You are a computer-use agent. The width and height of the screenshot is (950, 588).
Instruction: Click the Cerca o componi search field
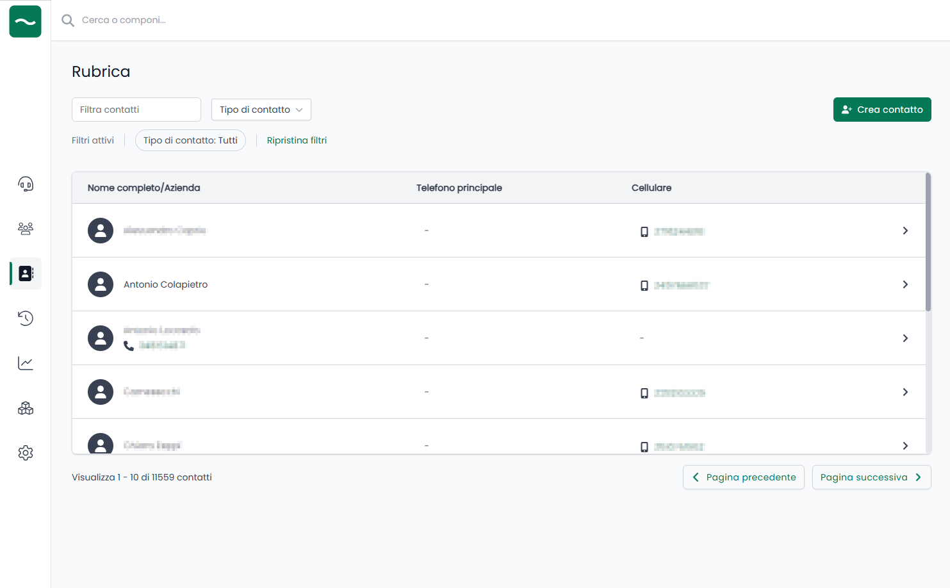pos(256,20)
